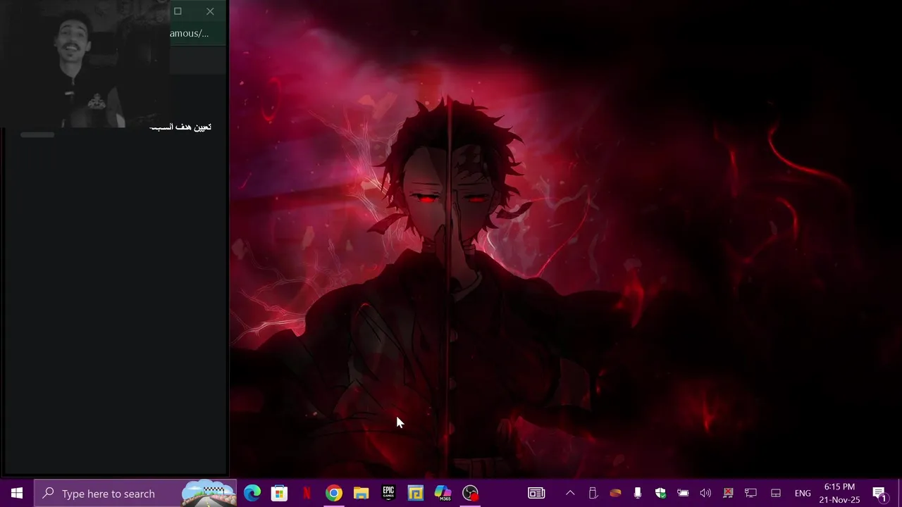The image size is (902, 507).
Task: Click the white Arabic caption text
Action: 180,127
